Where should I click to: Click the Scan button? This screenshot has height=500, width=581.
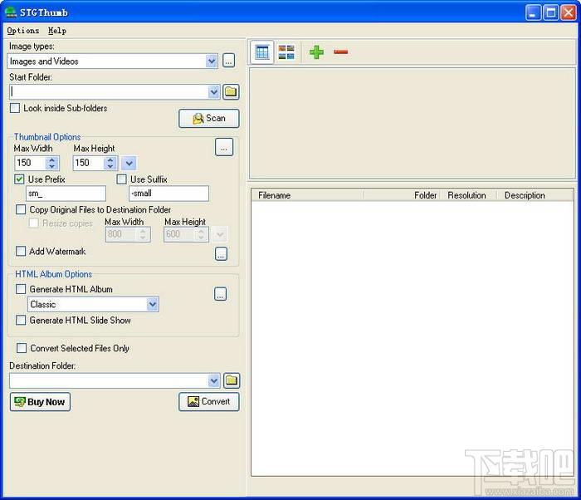[209, 118]
